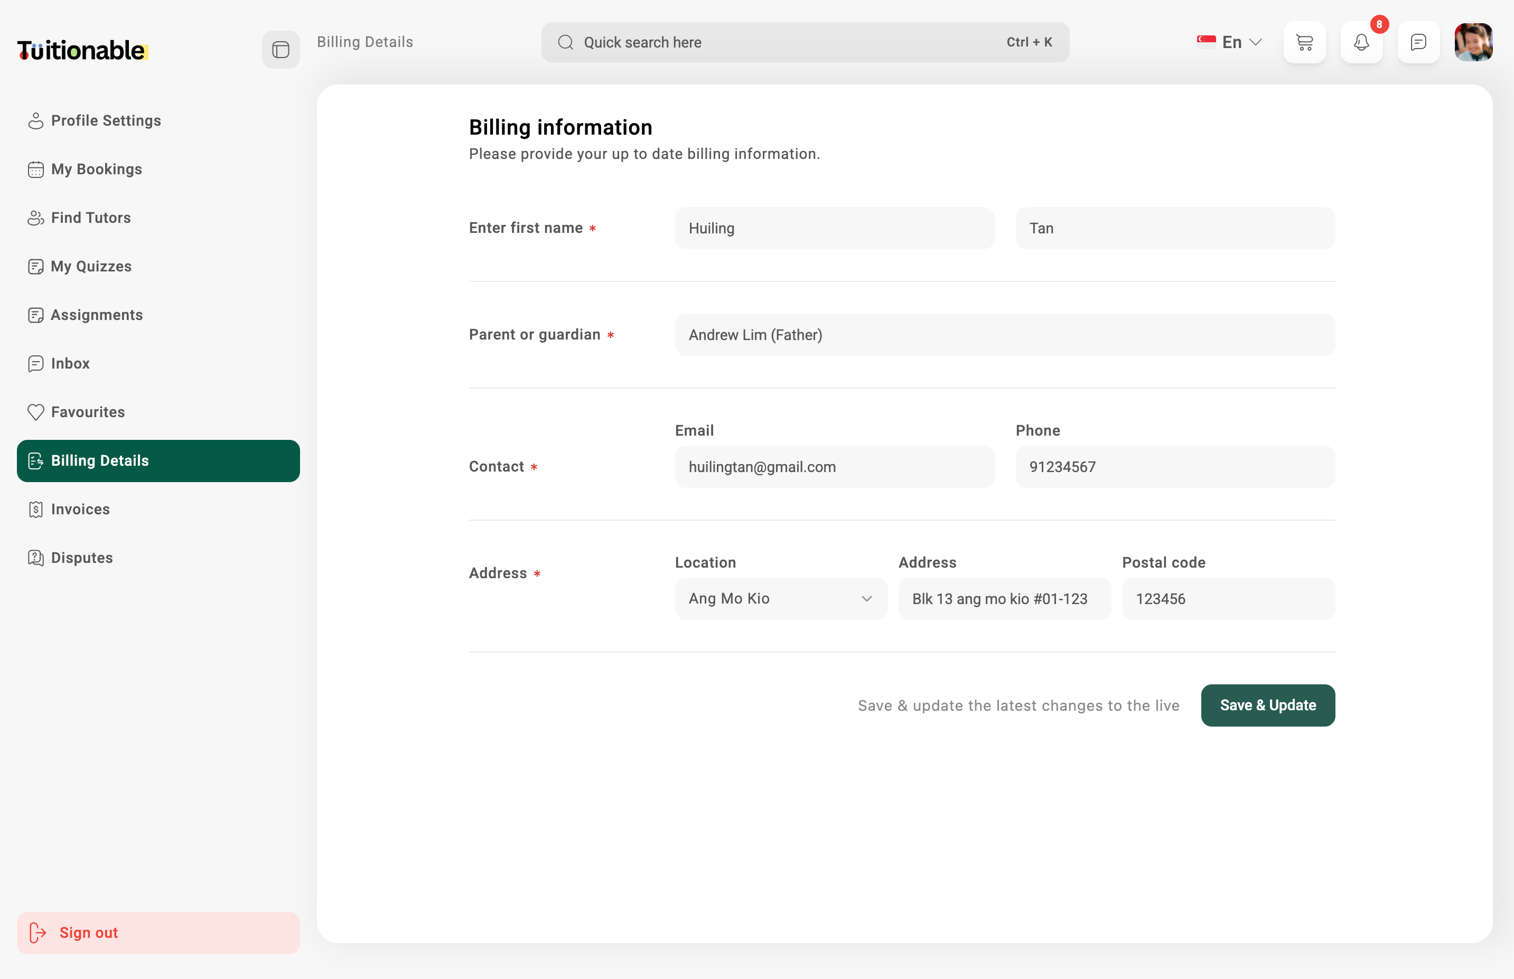Open the shopping cart

(1305, 42)
